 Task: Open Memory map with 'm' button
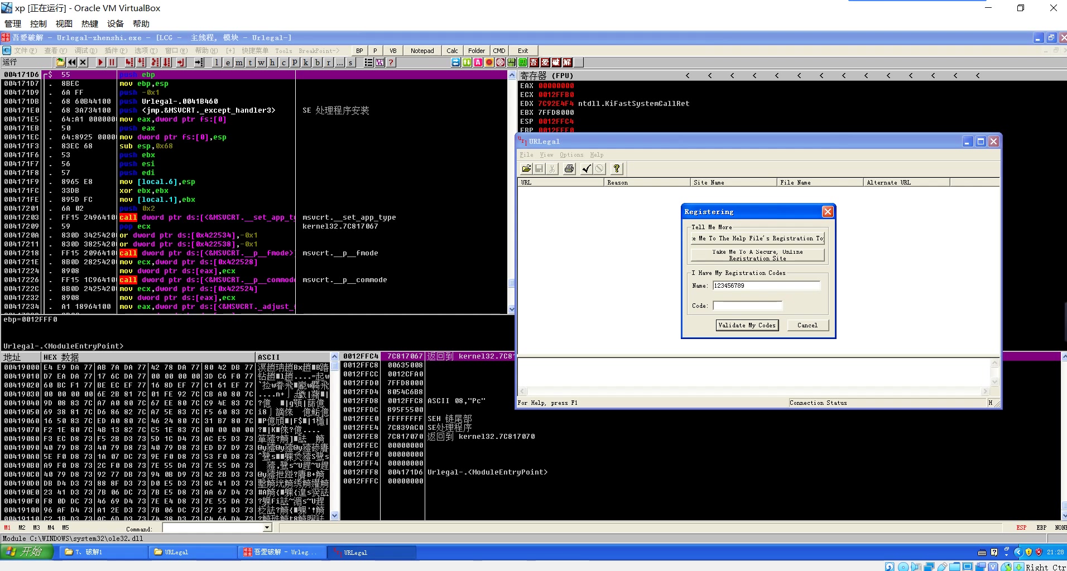pyautogui.click(x=239, y=62)
